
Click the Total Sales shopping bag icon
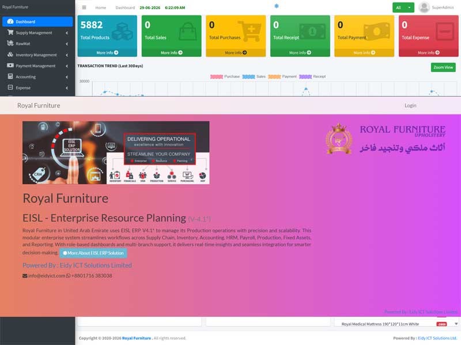(188, 32)
